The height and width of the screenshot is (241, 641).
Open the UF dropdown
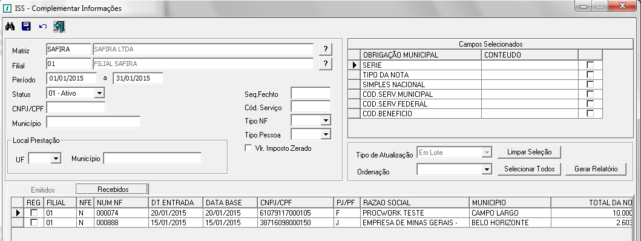coord(56,159)
